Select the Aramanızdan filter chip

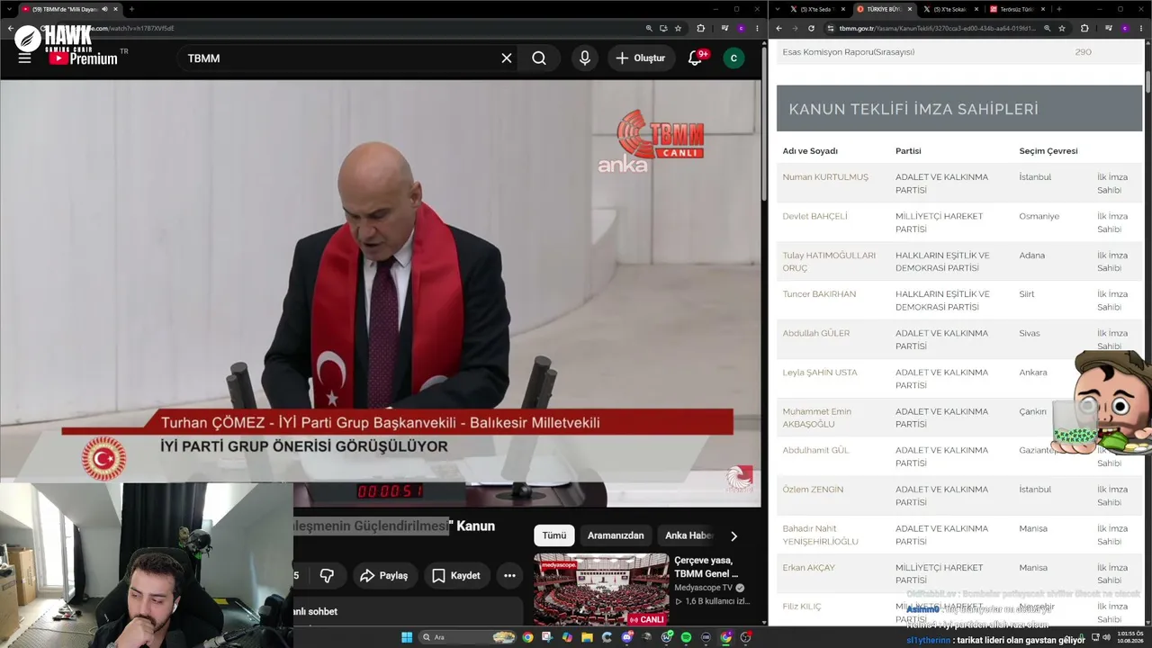[x=616, y=535]
